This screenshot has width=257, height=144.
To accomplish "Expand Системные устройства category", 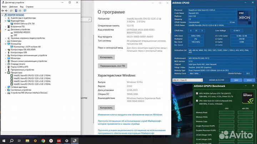I will click(6, 90).
